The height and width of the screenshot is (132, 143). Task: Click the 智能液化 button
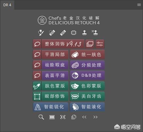tap(87, 107)
